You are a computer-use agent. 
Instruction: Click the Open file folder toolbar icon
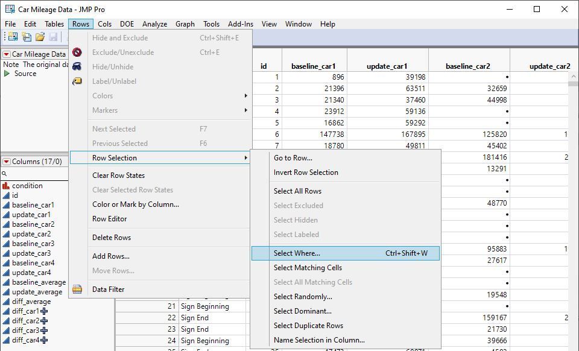point(40,37)
